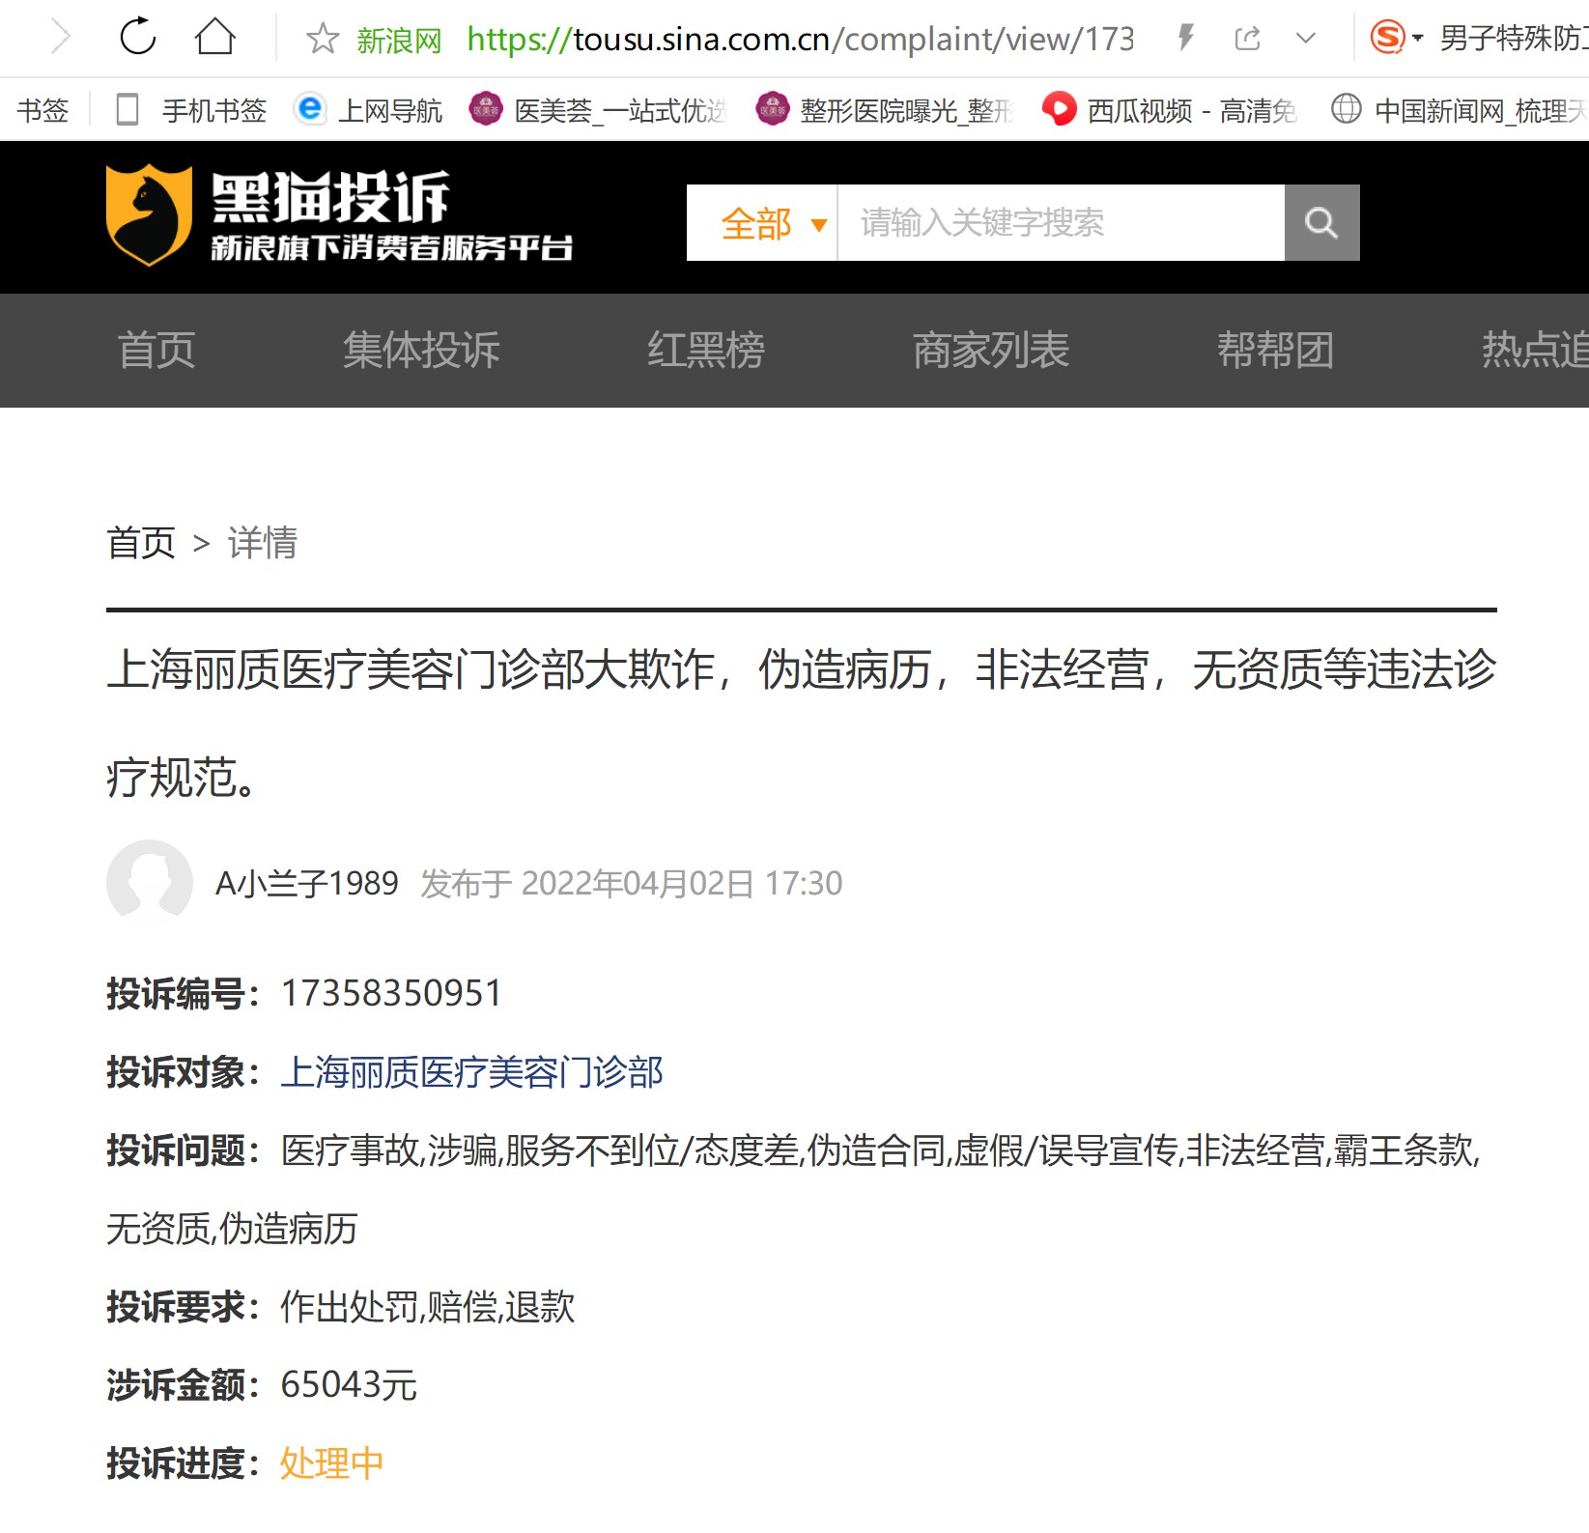Open the 书签 bookmarks label
The width and height of the screenshot is (1589, 1533).
pos(43,110)
